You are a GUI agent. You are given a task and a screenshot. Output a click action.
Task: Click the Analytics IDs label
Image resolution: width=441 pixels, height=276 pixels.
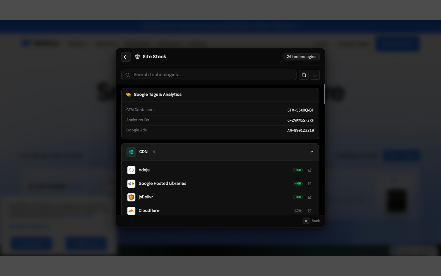coord(138,120)
